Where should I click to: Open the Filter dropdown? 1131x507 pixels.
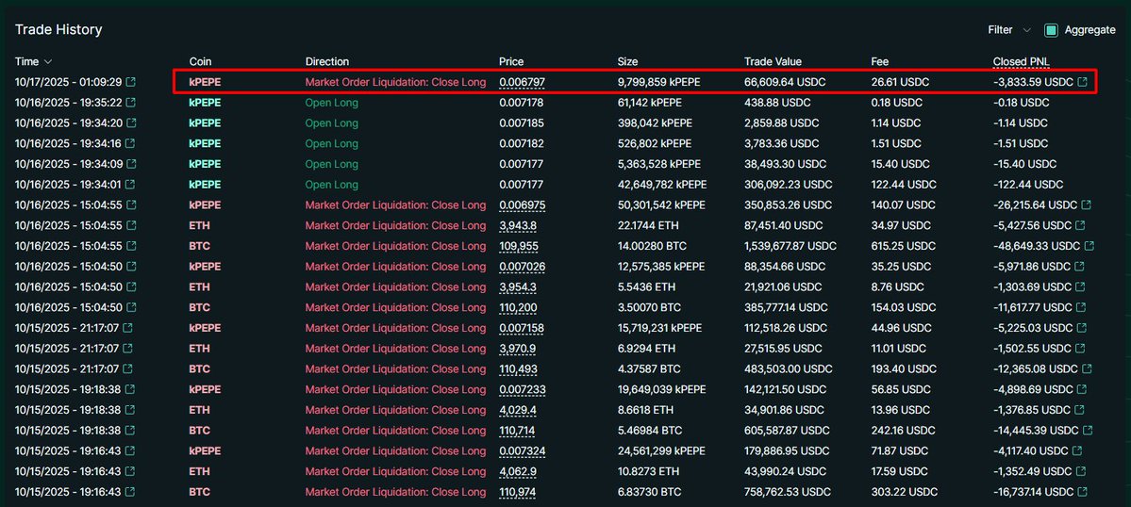click(1010, 30)
